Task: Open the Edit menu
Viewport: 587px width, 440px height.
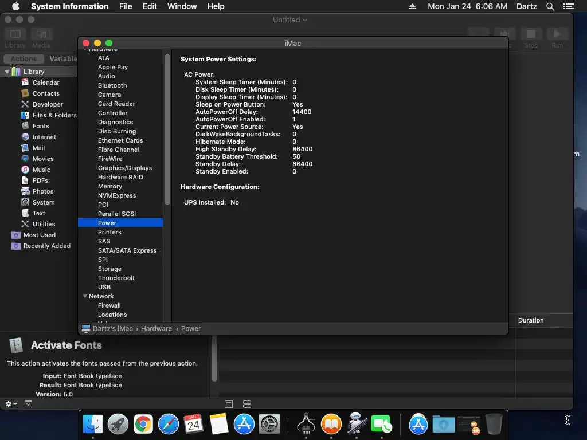Action: (x=150, y=6)
